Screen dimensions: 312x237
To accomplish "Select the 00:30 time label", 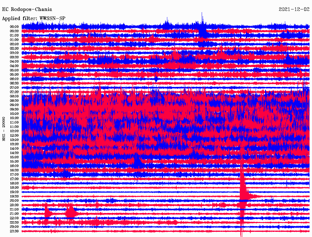I will (x=14, y=31).
